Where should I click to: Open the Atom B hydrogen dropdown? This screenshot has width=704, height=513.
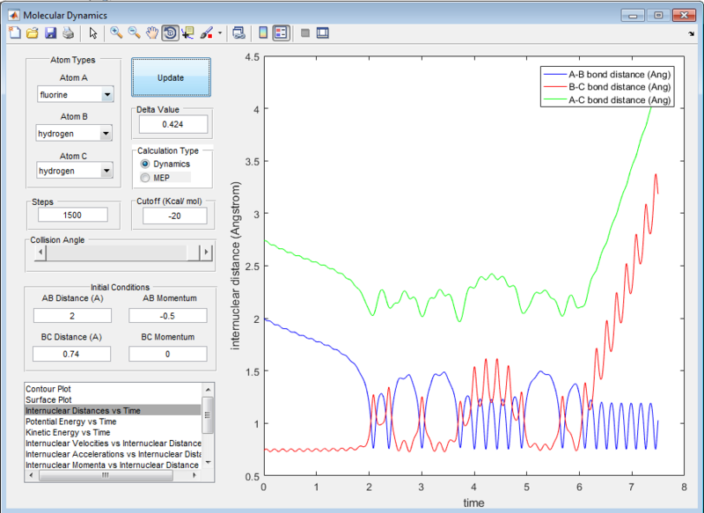(75, 134)
